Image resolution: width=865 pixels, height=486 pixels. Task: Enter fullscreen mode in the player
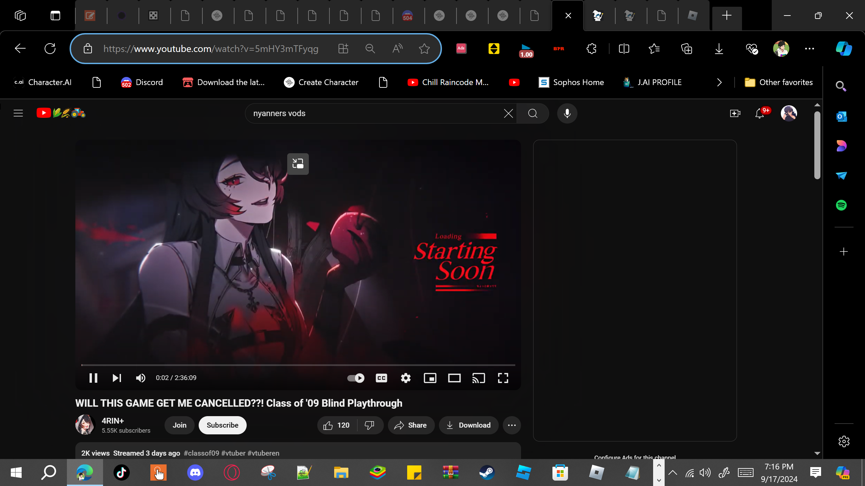coord(503,378)
